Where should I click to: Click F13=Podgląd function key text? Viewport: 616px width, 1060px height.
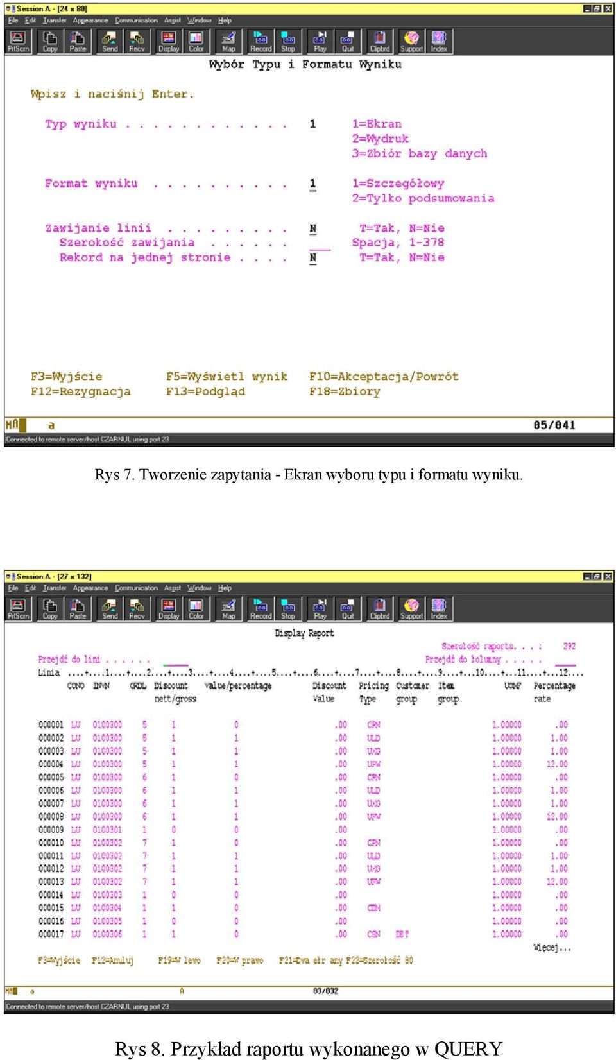205,391
